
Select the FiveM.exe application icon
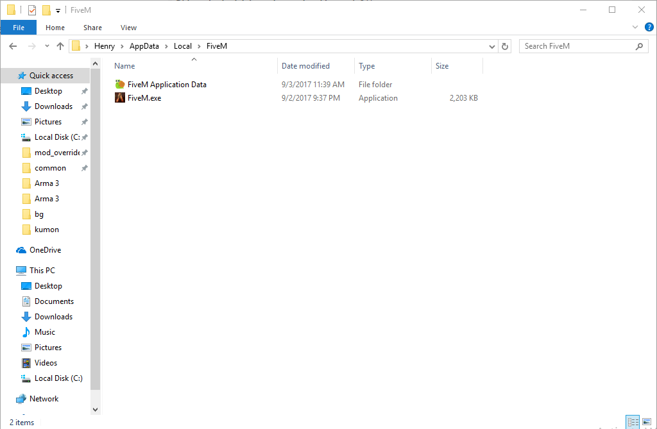pyautogui.click(x=120, y=97)
